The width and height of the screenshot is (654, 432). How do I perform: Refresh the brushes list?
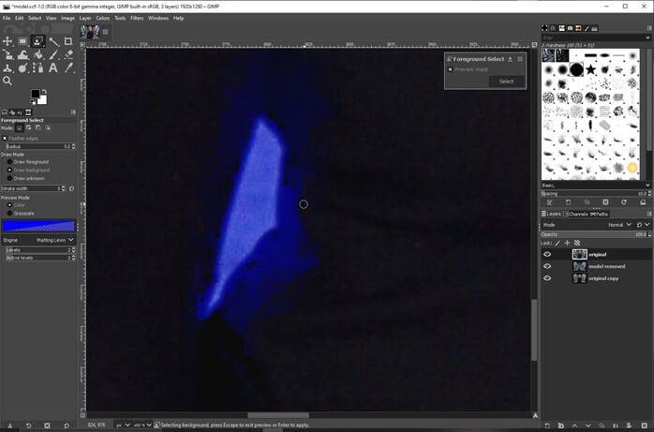pos(624,202)
